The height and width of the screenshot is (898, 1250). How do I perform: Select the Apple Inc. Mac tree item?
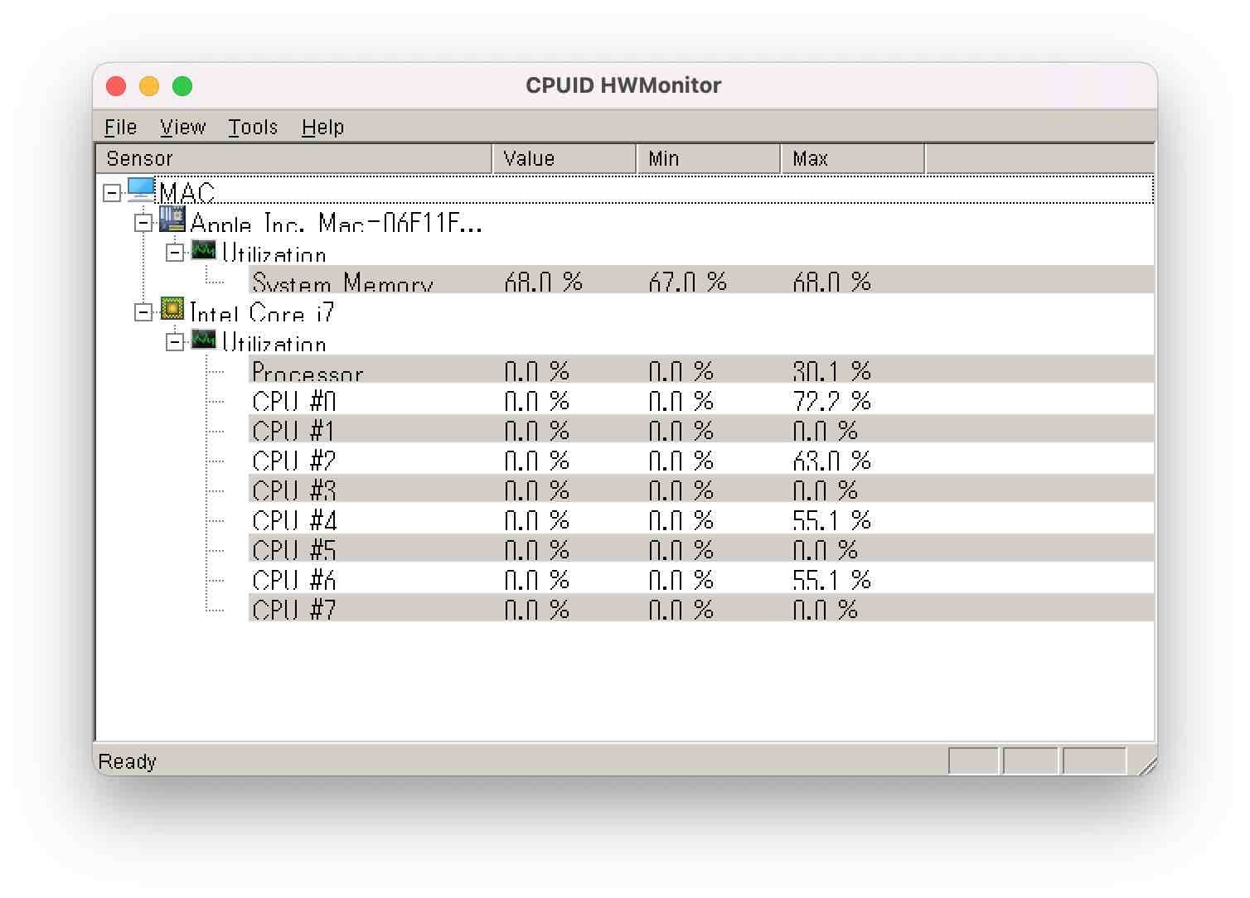(x=336, y=222)
